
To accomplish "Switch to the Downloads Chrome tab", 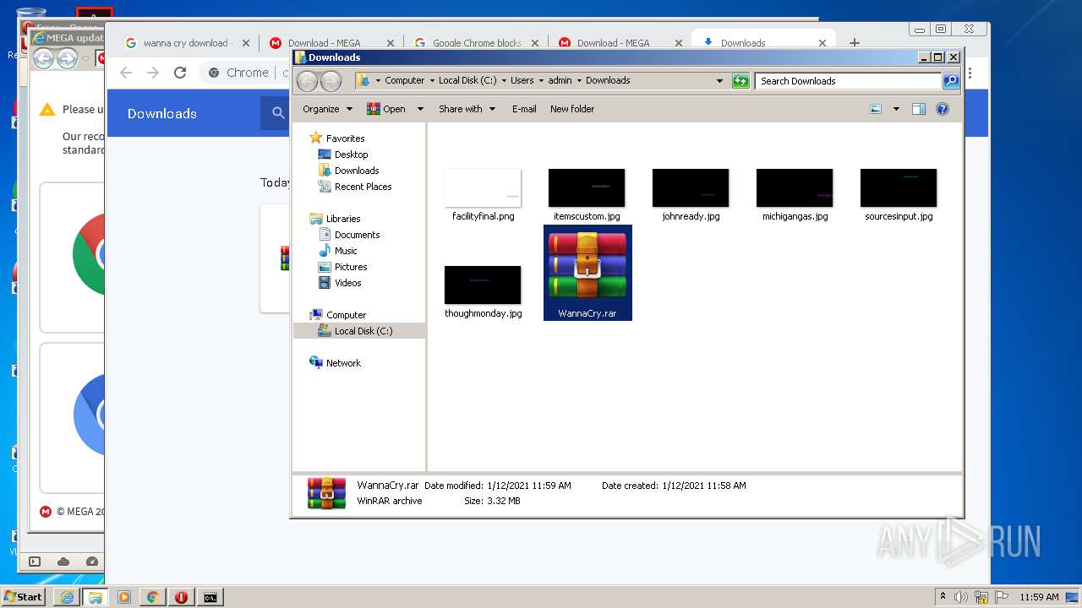I will point(743,43).
